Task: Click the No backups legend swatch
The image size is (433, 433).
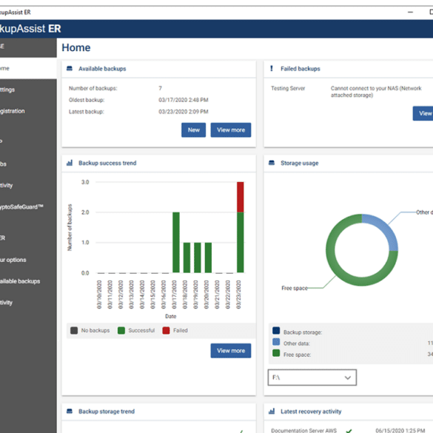Action: coord(74,330)
